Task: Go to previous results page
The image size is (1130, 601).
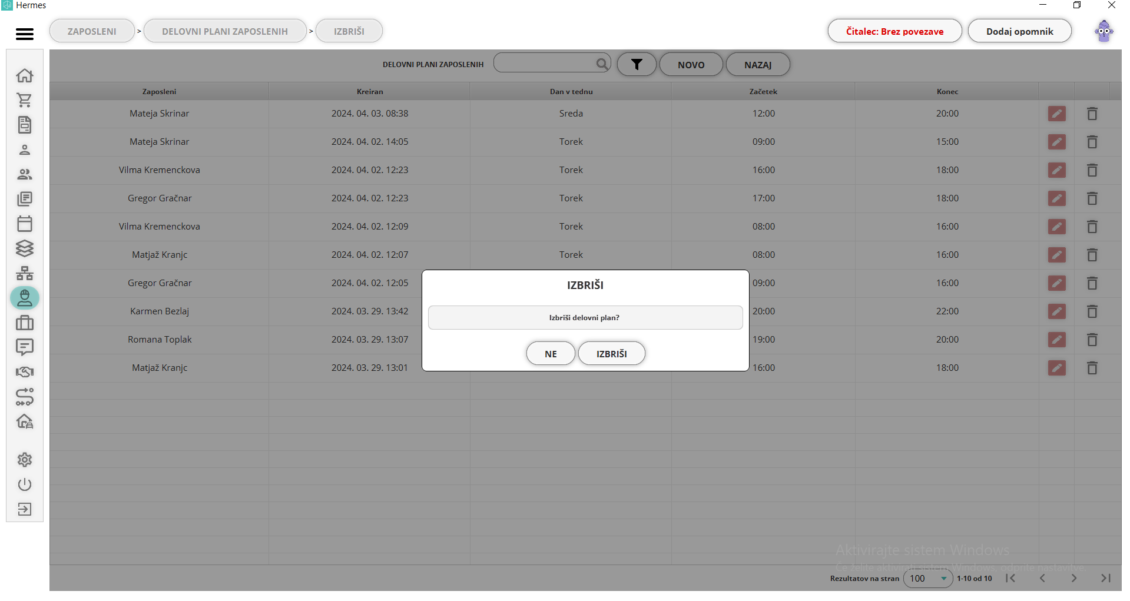Action: (x=1042, y=579)
